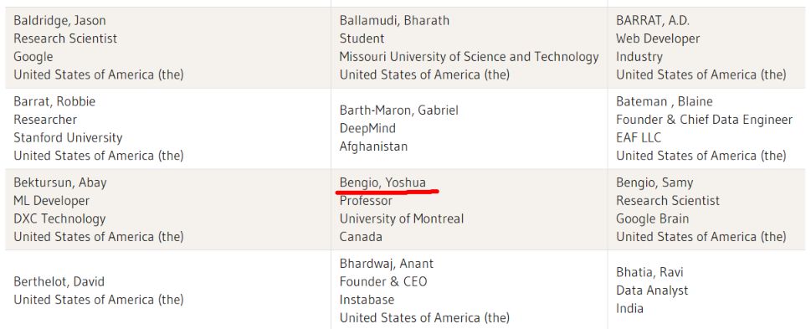Click the DXC Technology text
This screenshot has width=811, height=329.
(59, 218)
